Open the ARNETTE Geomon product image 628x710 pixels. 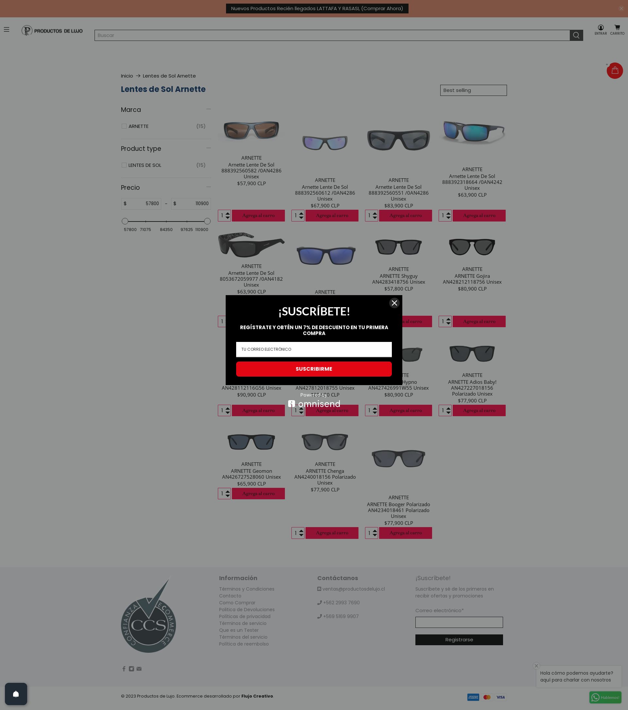251,442
